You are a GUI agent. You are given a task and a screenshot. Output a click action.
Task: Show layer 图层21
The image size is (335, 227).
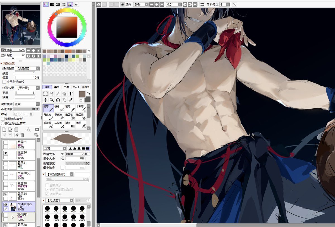pyautogui.click(x=5, y=143)
